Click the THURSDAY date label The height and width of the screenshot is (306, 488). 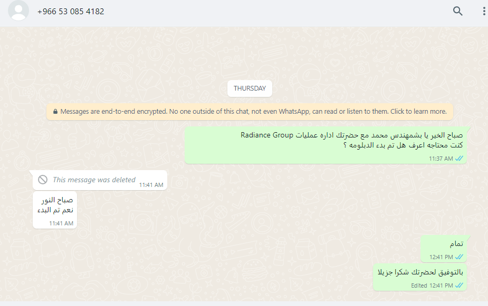pyautogui.click(x=250, y=88)
